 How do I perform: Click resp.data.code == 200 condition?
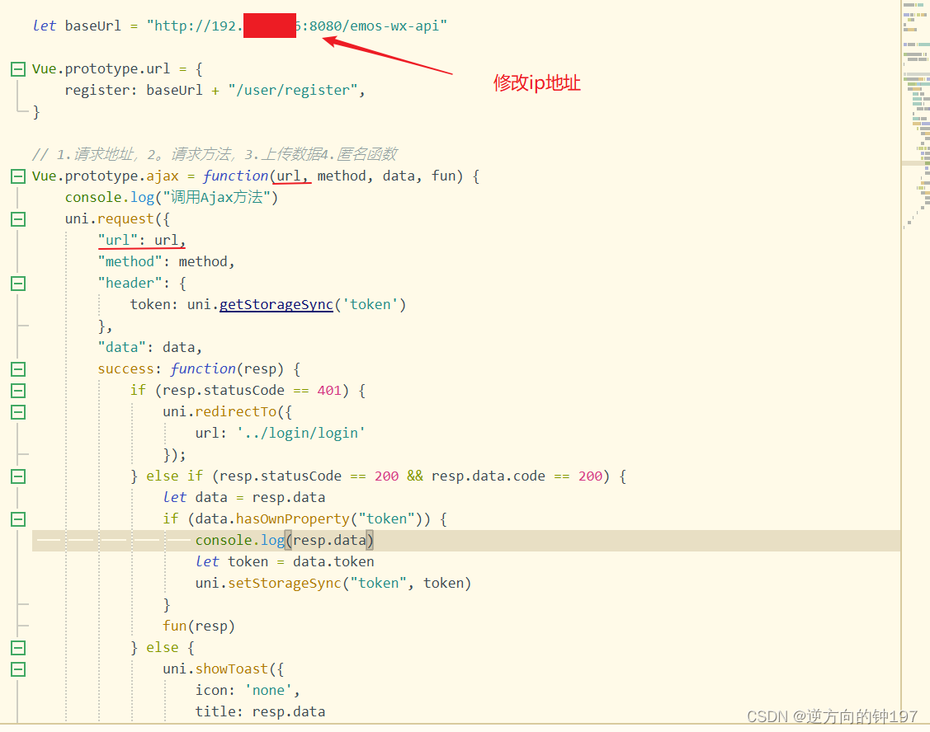(517, 476)
